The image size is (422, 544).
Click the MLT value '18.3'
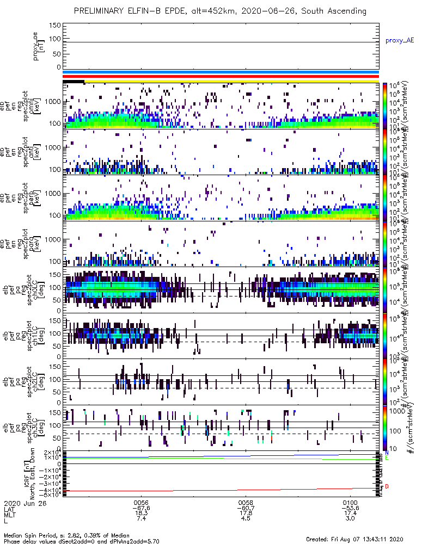141,513
